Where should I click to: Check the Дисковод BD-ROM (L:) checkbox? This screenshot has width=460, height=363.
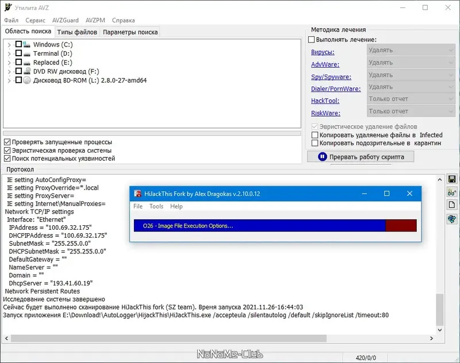pos(18,80)
